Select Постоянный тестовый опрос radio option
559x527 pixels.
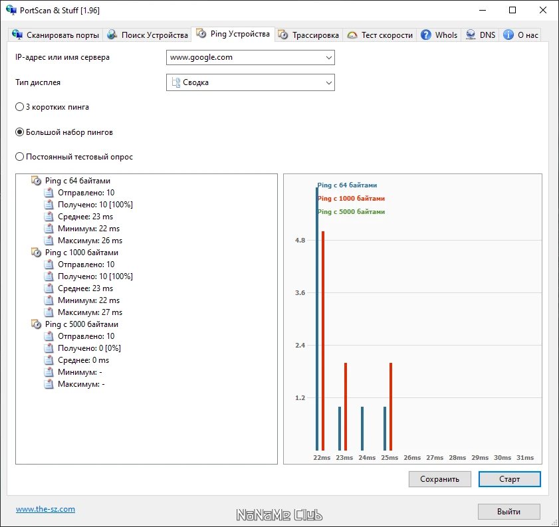[19, 157]
